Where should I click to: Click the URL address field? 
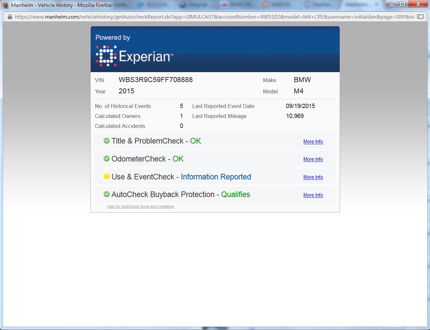coord(214,17)
